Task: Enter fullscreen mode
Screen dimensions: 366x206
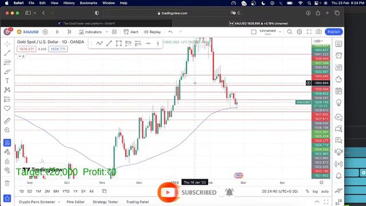Action: click(x=309, y=32)
